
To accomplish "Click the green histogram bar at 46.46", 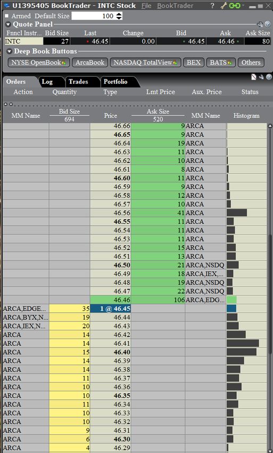I will (x=231, y=300).
